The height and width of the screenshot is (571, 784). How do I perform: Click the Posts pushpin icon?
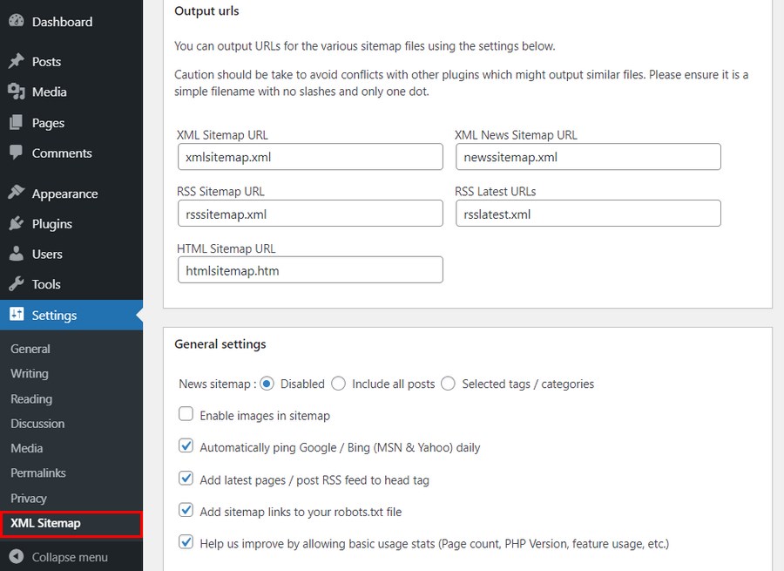[16, 61]
